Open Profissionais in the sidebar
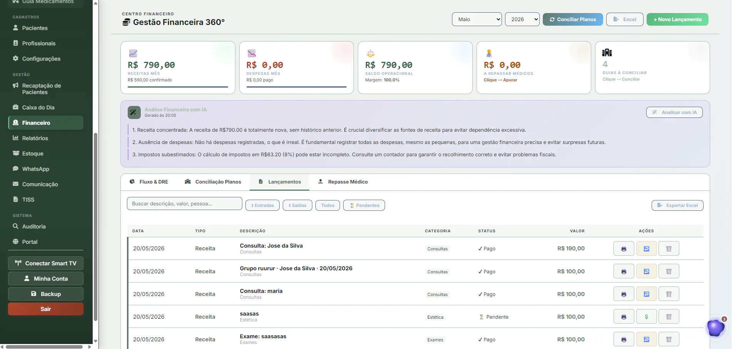Image resolution: width=732 pixels, height=349 pixels. pos(46,43)
